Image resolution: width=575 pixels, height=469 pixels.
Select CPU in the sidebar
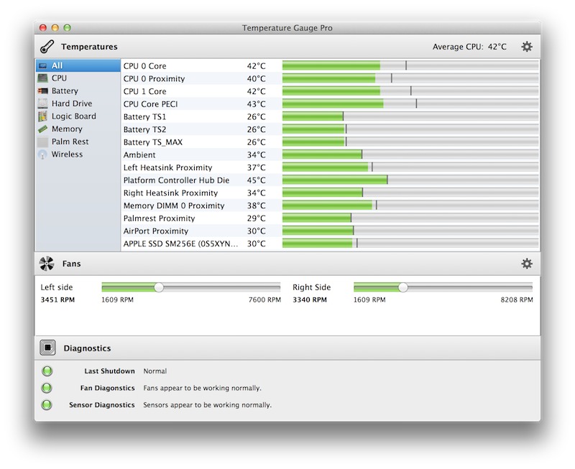[x=59, y=78]
